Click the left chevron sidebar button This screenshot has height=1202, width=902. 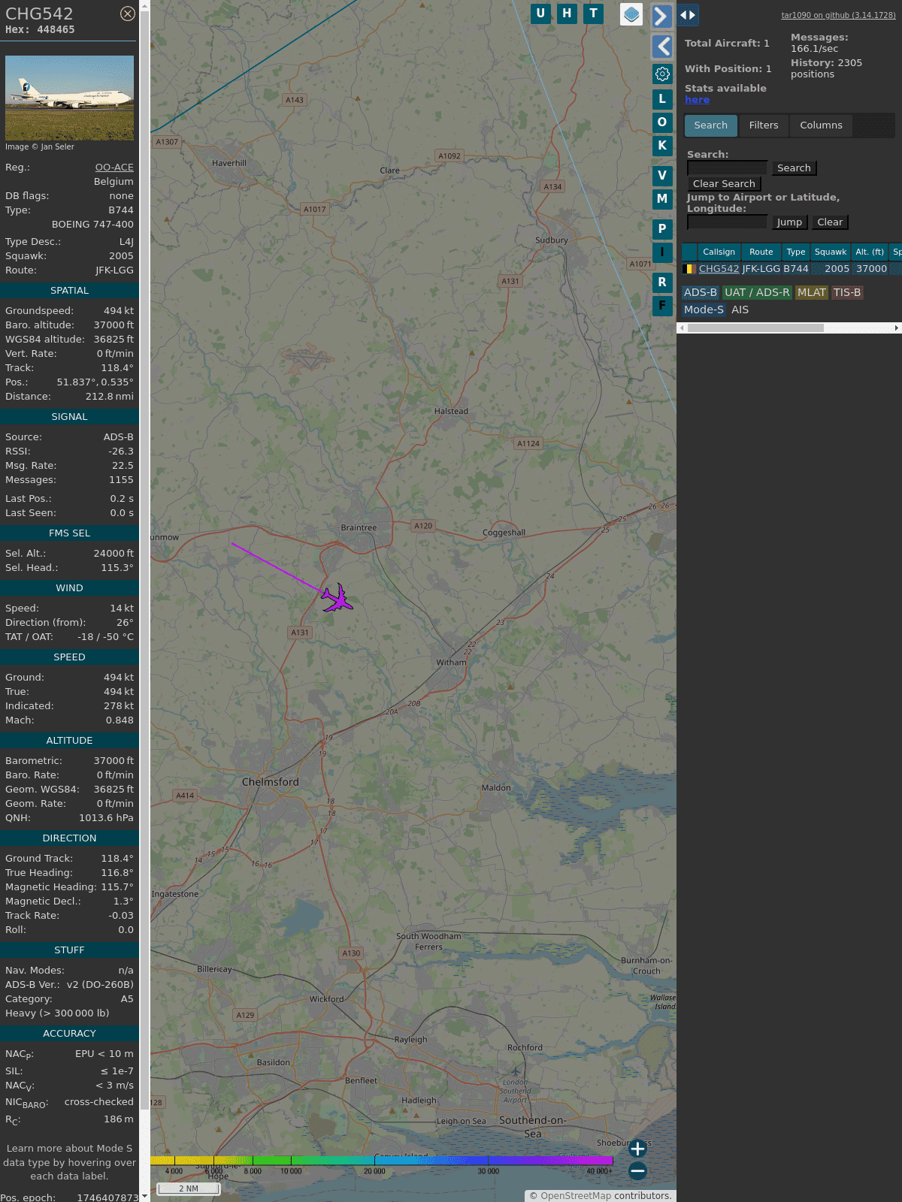[x=662, y=47]
